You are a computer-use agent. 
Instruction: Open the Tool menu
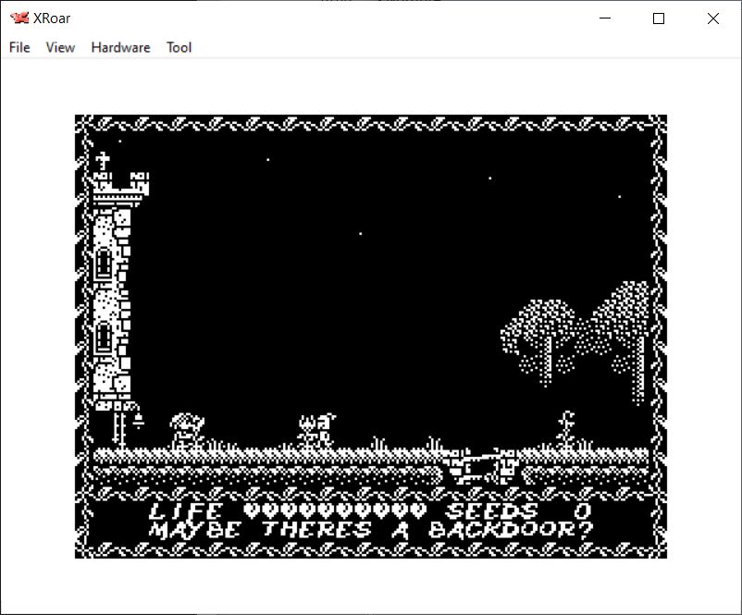(179, 47)
